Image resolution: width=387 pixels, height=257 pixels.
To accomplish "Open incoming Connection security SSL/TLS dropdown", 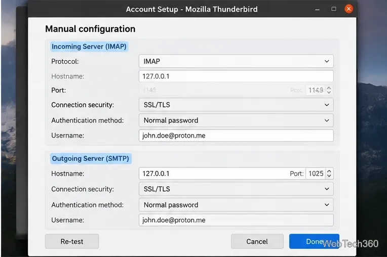I will (236, 105).
